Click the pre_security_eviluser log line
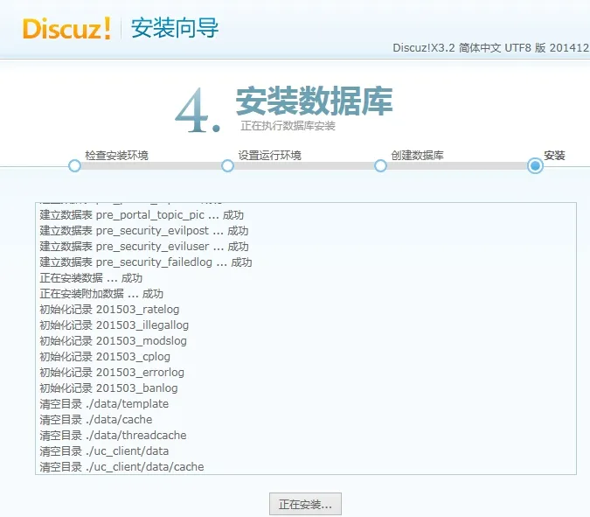This screenshot has height=517, width=590. tap(144, 247)
